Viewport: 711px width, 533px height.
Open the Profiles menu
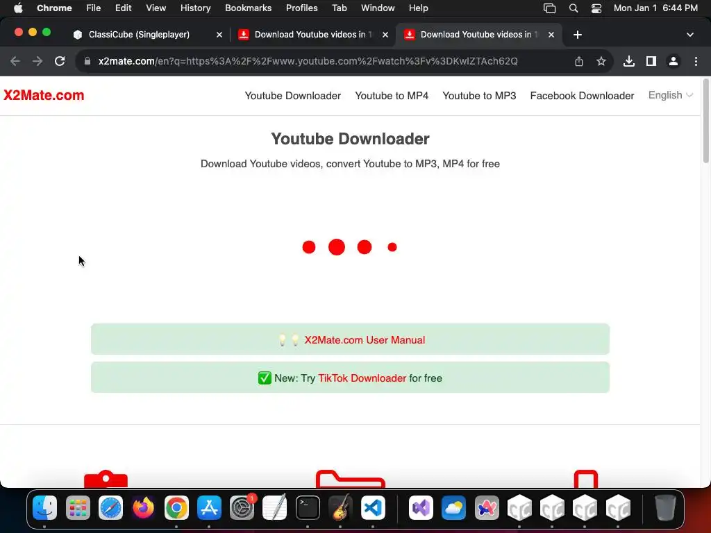(301, 8)
